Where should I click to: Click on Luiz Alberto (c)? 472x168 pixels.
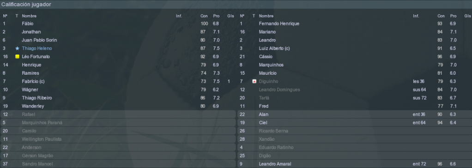coord(274,48)
